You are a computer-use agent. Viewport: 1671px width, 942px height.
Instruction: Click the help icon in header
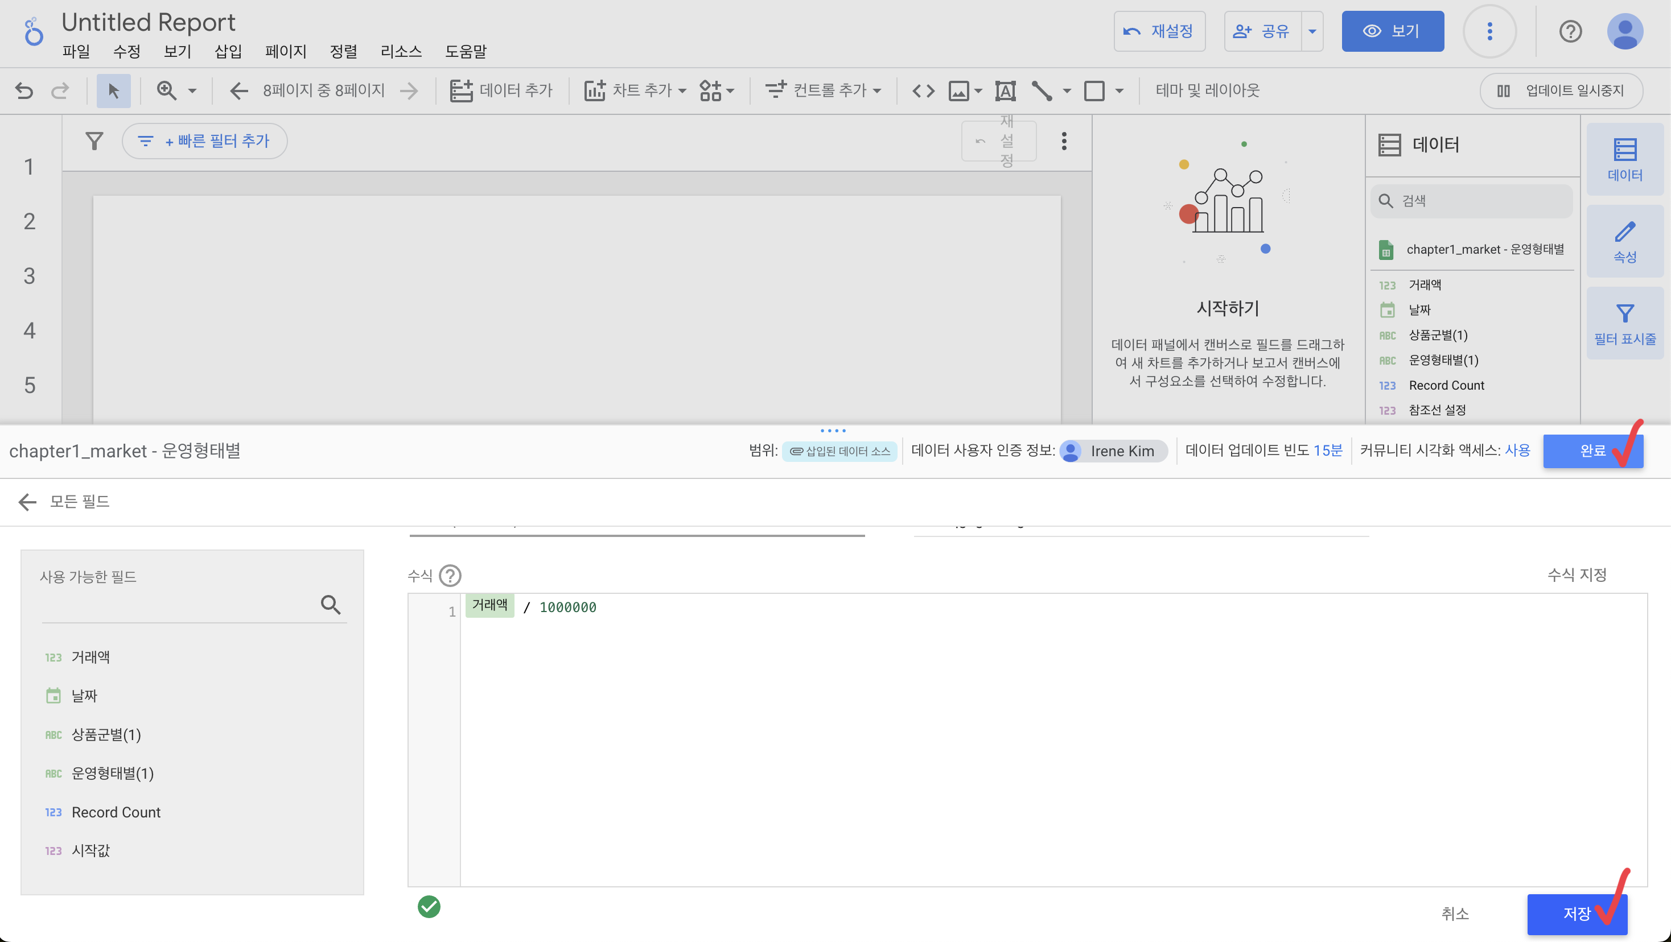point(1570,31)
